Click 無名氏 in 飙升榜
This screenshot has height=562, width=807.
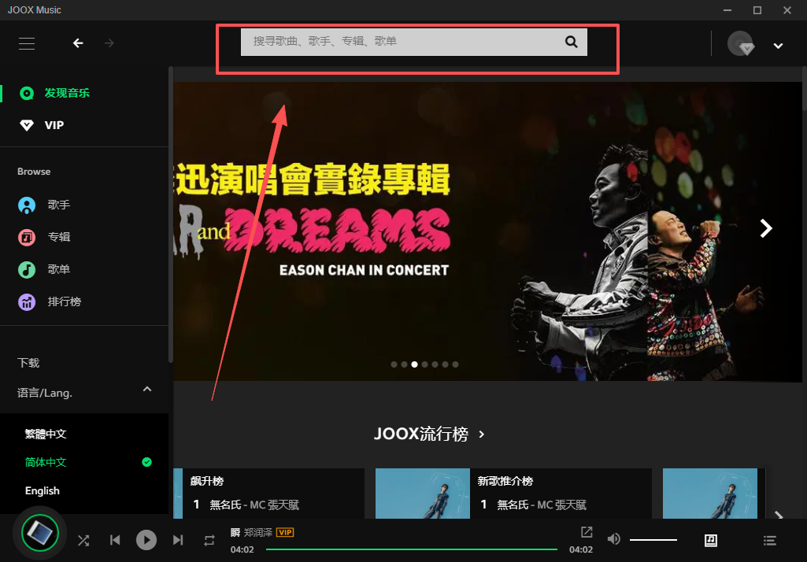[x=225, y=505]
